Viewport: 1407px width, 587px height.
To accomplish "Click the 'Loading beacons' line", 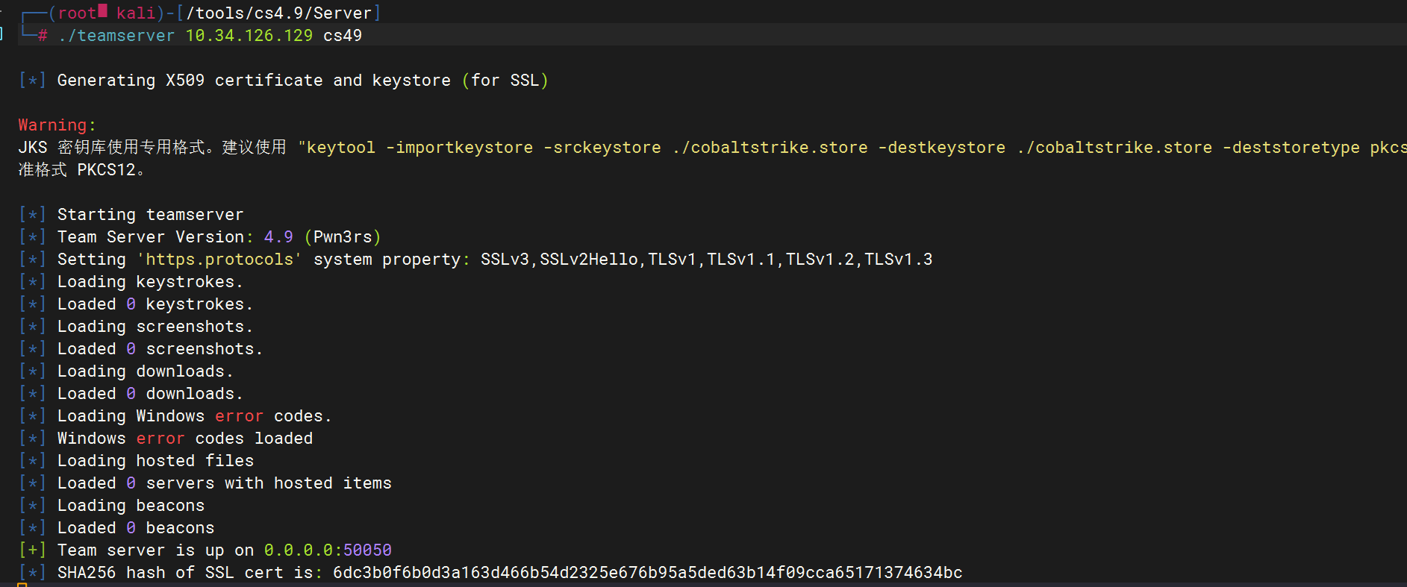I will click(131, 505).
